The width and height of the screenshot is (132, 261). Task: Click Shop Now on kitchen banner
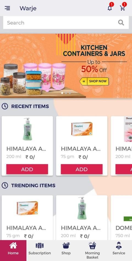tap(94, 81)
